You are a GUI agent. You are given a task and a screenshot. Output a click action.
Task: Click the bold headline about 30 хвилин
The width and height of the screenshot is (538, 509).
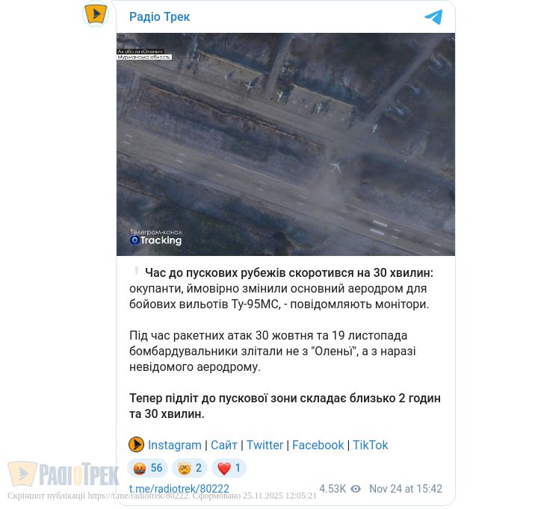click(x=289, y=273)
